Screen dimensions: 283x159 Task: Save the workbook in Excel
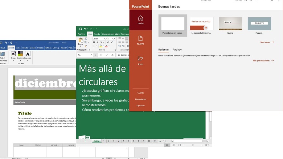pos(81,29)
